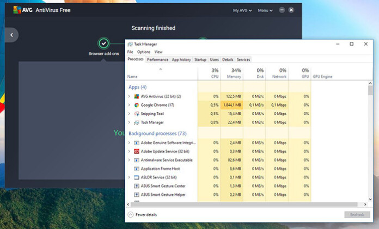The image size is (379, 229).
Task: Click the Adobe Update Service red icon
Action: pos(137,151)
